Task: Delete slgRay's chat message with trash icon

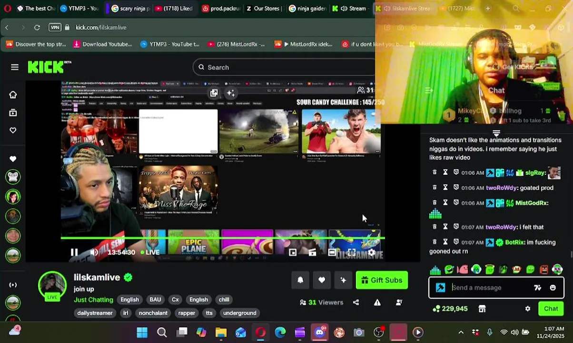Action: pyautogui.click(x=435, y=172)
